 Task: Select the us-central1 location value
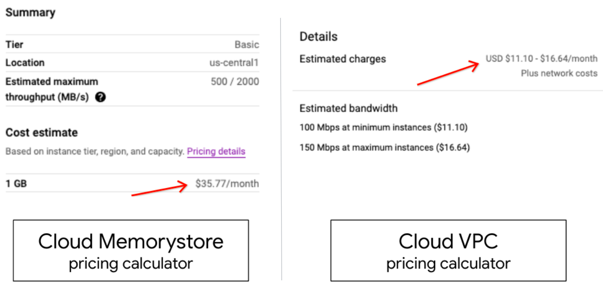click(234, 63)
